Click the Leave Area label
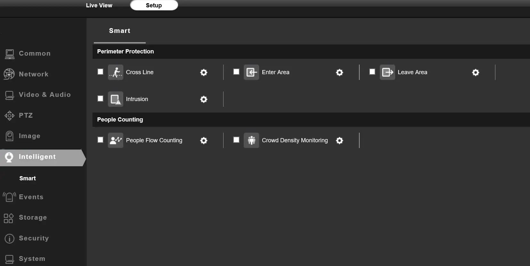The width and height of the screenshot is (530, 266). (x=412, y=72)
